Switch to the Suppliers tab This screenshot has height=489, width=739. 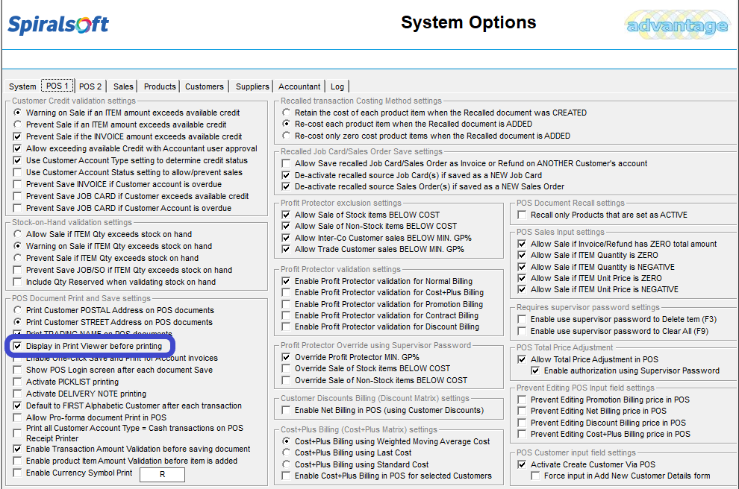(252, 86)
